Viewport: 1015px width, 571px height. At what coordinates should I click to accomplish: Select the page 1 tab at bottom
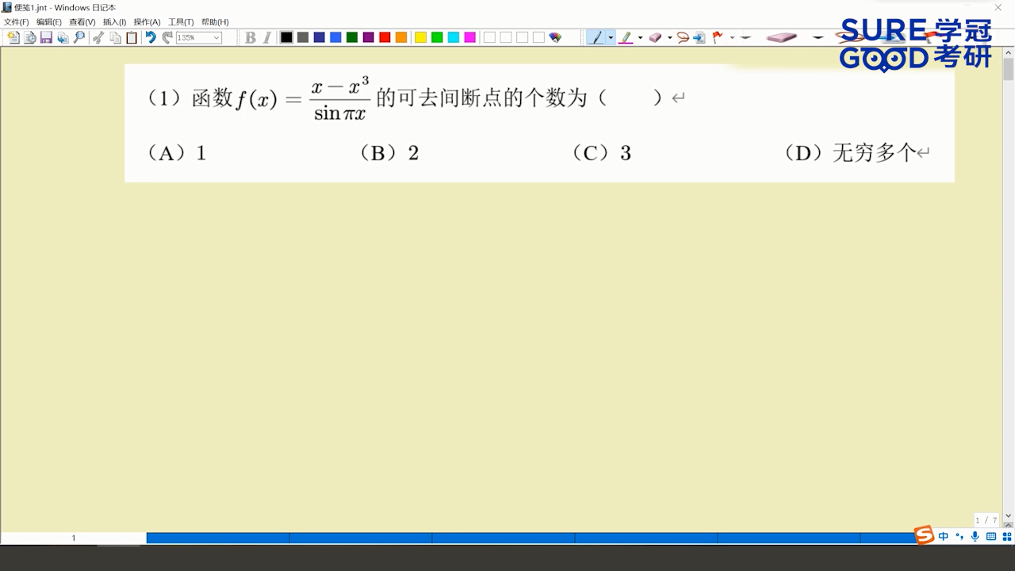[74, 538]
